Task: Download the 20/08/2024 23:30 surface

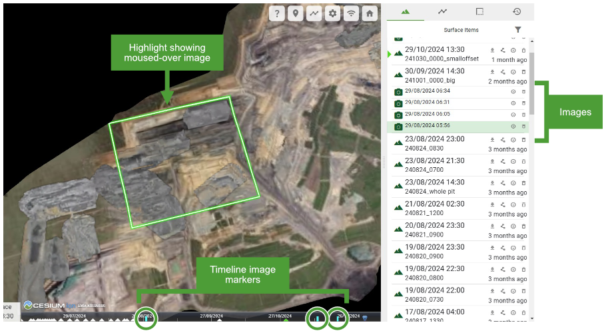Action: point(492,226)
